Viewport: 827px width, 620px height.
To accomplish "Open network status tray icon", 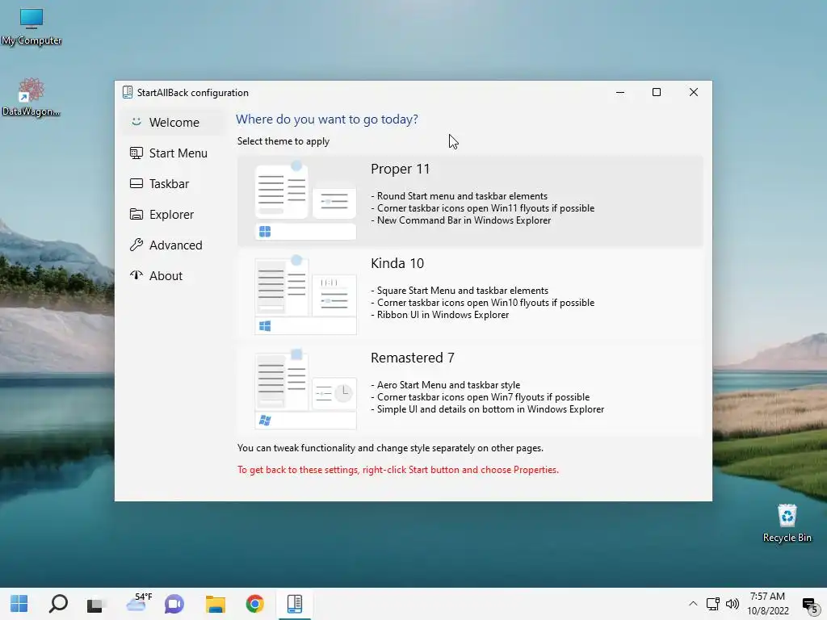I will (713, 604).
